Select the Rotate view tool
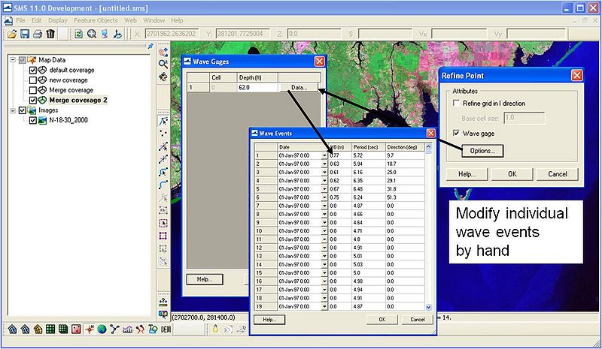Image resolution: width=602 pixels, height=349 pixels. (163, 77)
